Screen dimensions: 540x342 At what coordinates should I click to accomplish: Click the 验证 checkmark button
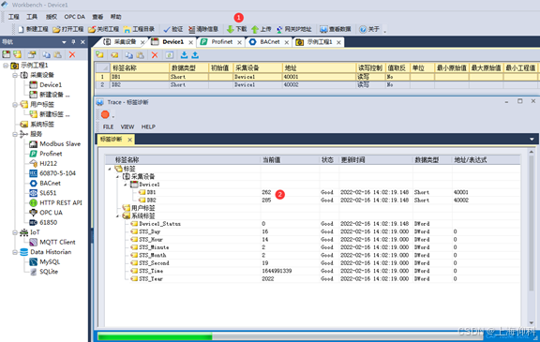(x=173, y=29)
